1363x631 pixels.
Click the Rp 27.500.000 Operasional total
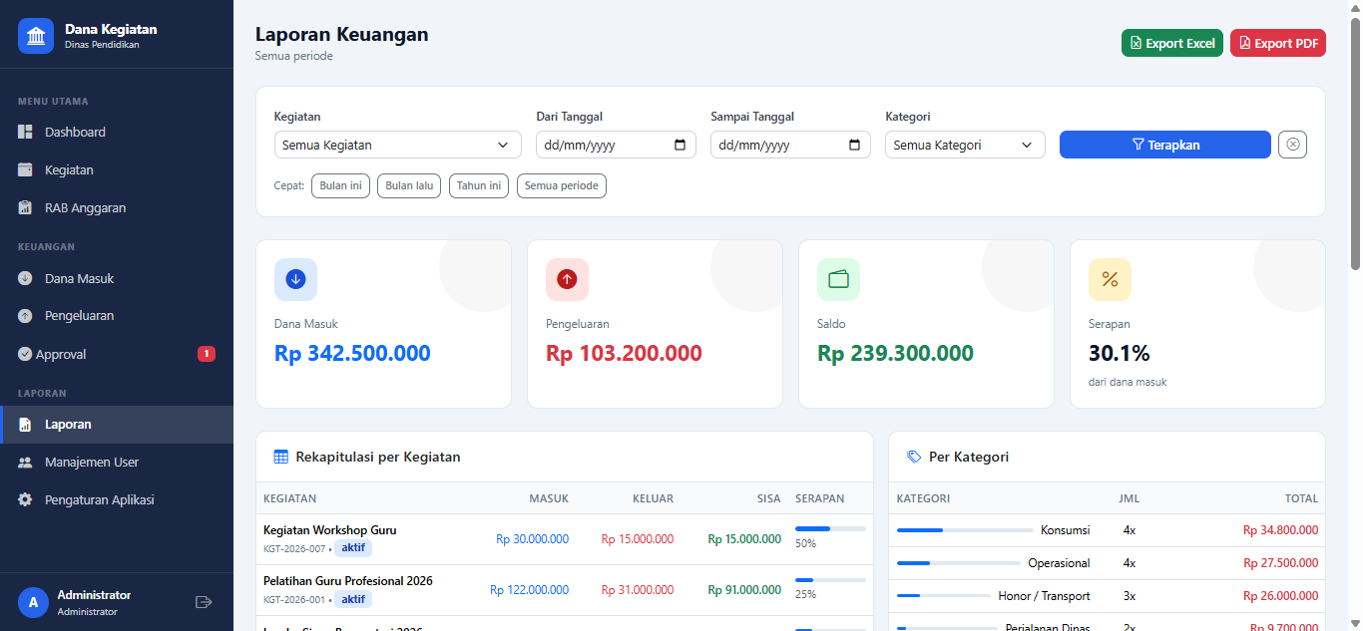coord(1280,563)
